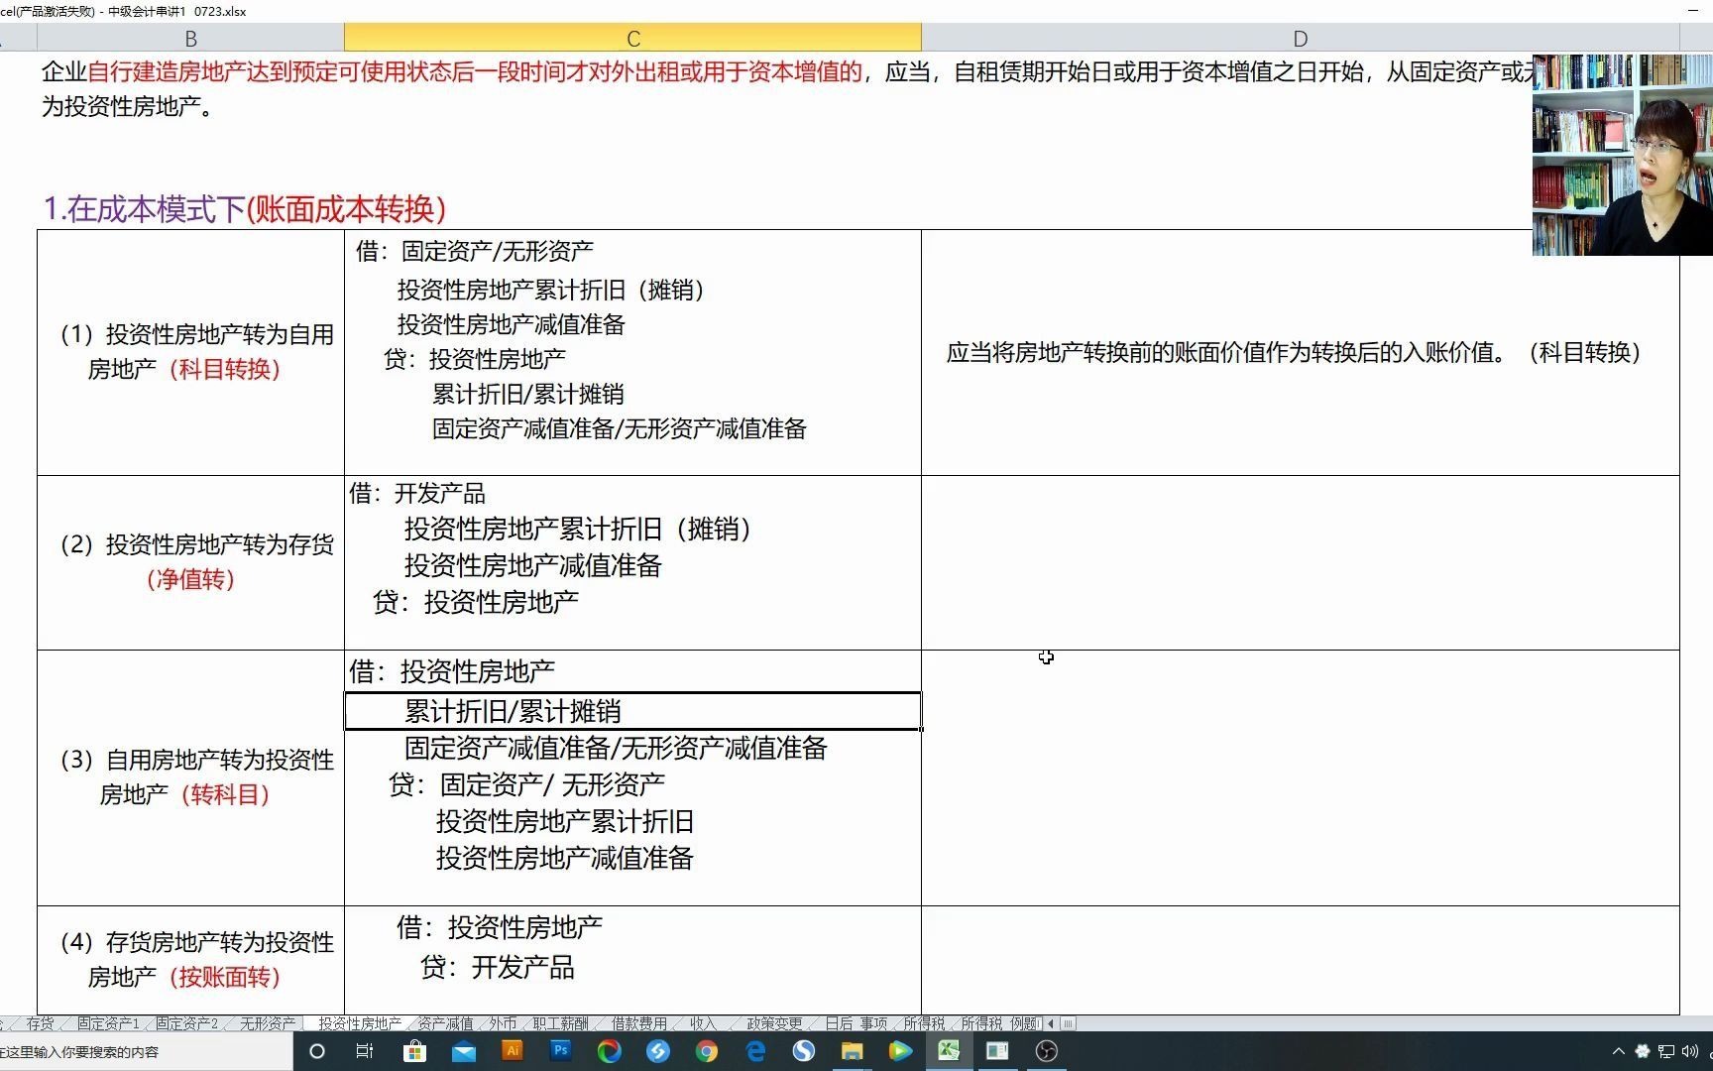This screenshot has width=1713, height=1071.
Task: Switch to the 所得税 worksheet
Action: coord(922,1022)
